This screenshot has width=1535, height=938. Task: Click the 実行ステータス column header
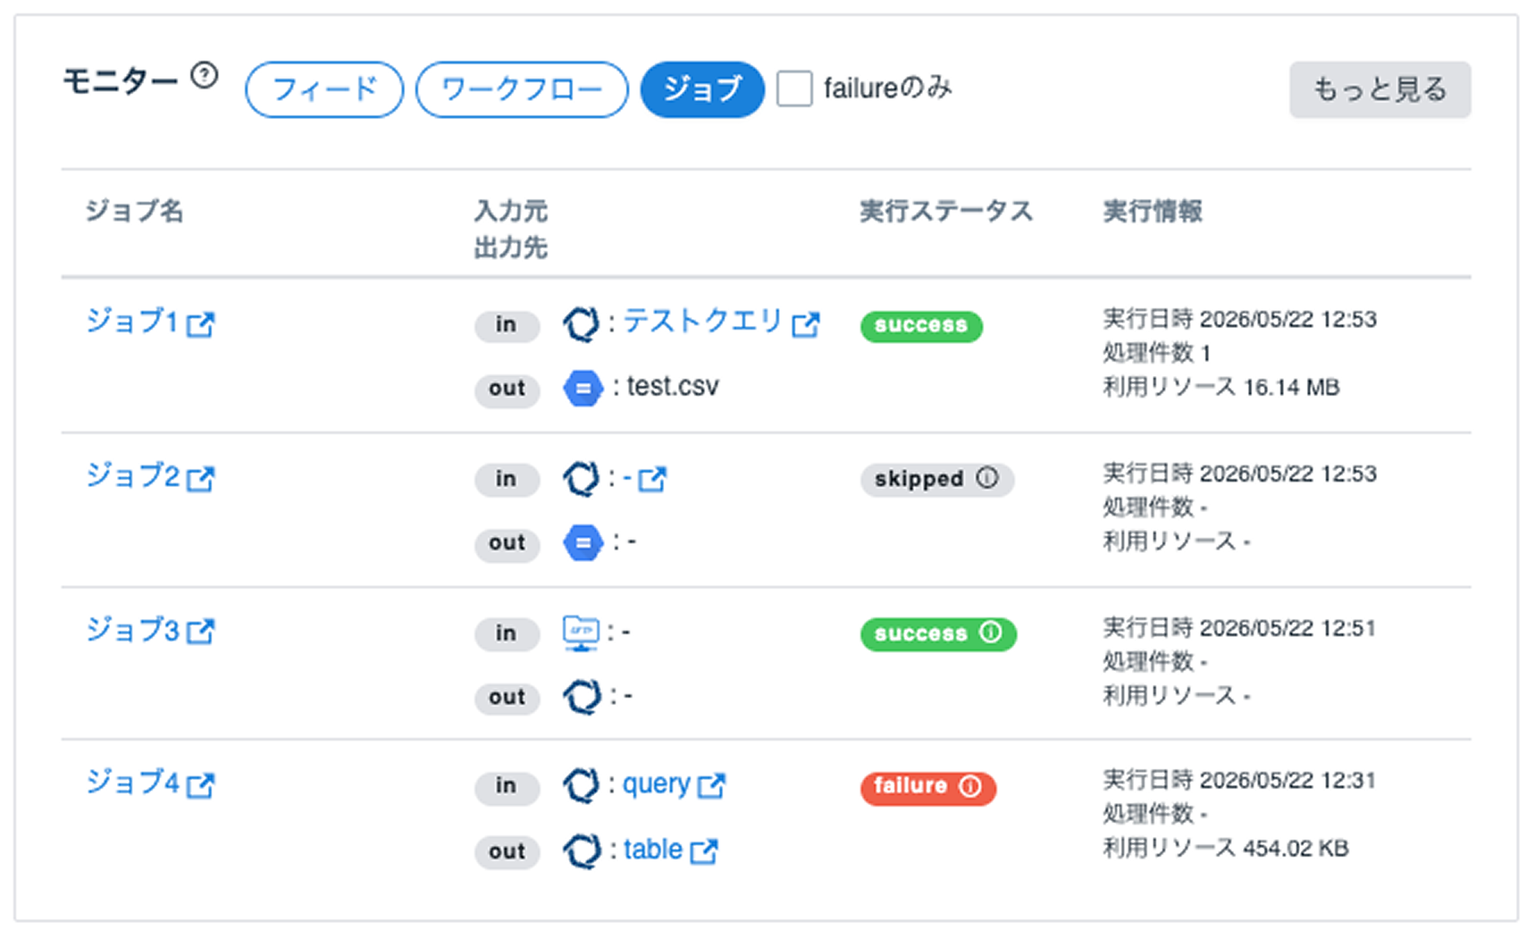pyautogui.click(x=946, y=211)
